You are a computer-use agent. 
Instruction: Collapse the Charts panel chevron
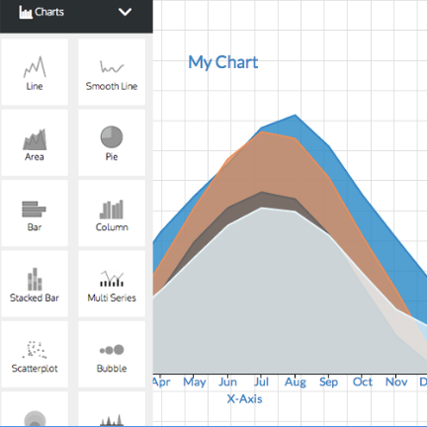pyautogui.click(x=126, y=12)
